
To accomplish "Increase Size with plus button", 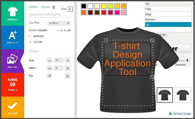I will pos(68,60).
